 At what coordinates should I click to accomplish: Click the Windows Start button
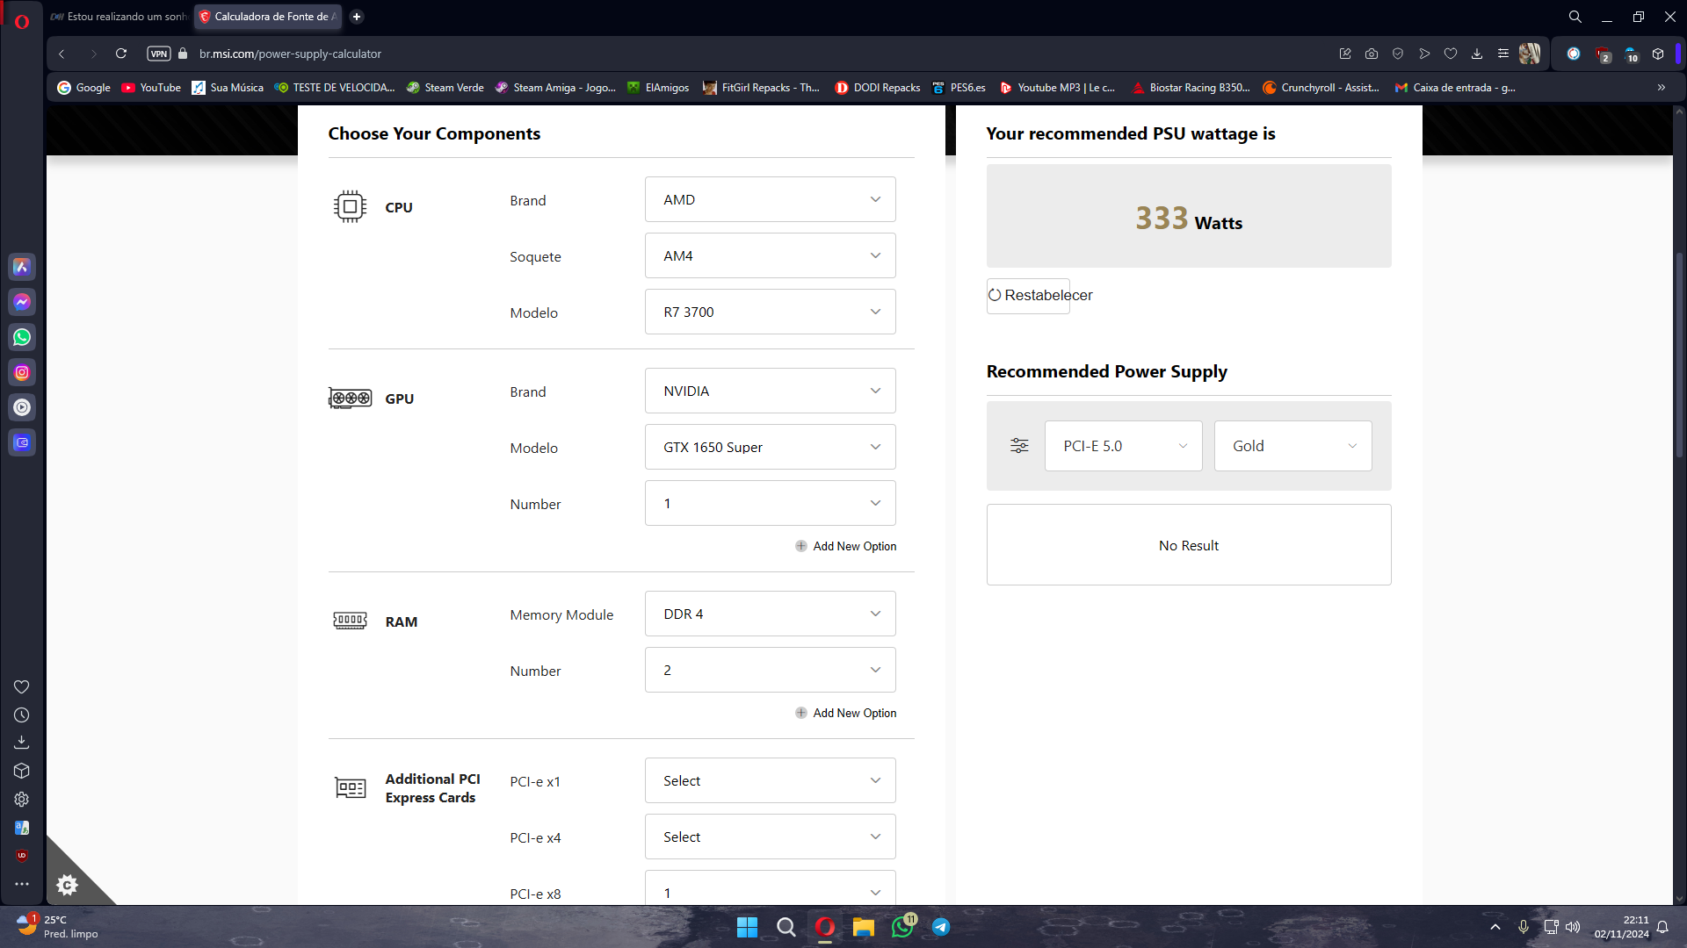(x=747, y=927)
